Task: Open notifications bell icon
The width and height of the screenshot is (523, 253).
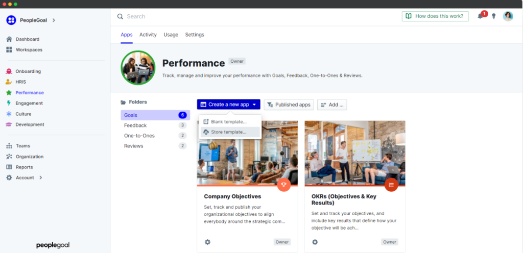Action: (480, 16)
